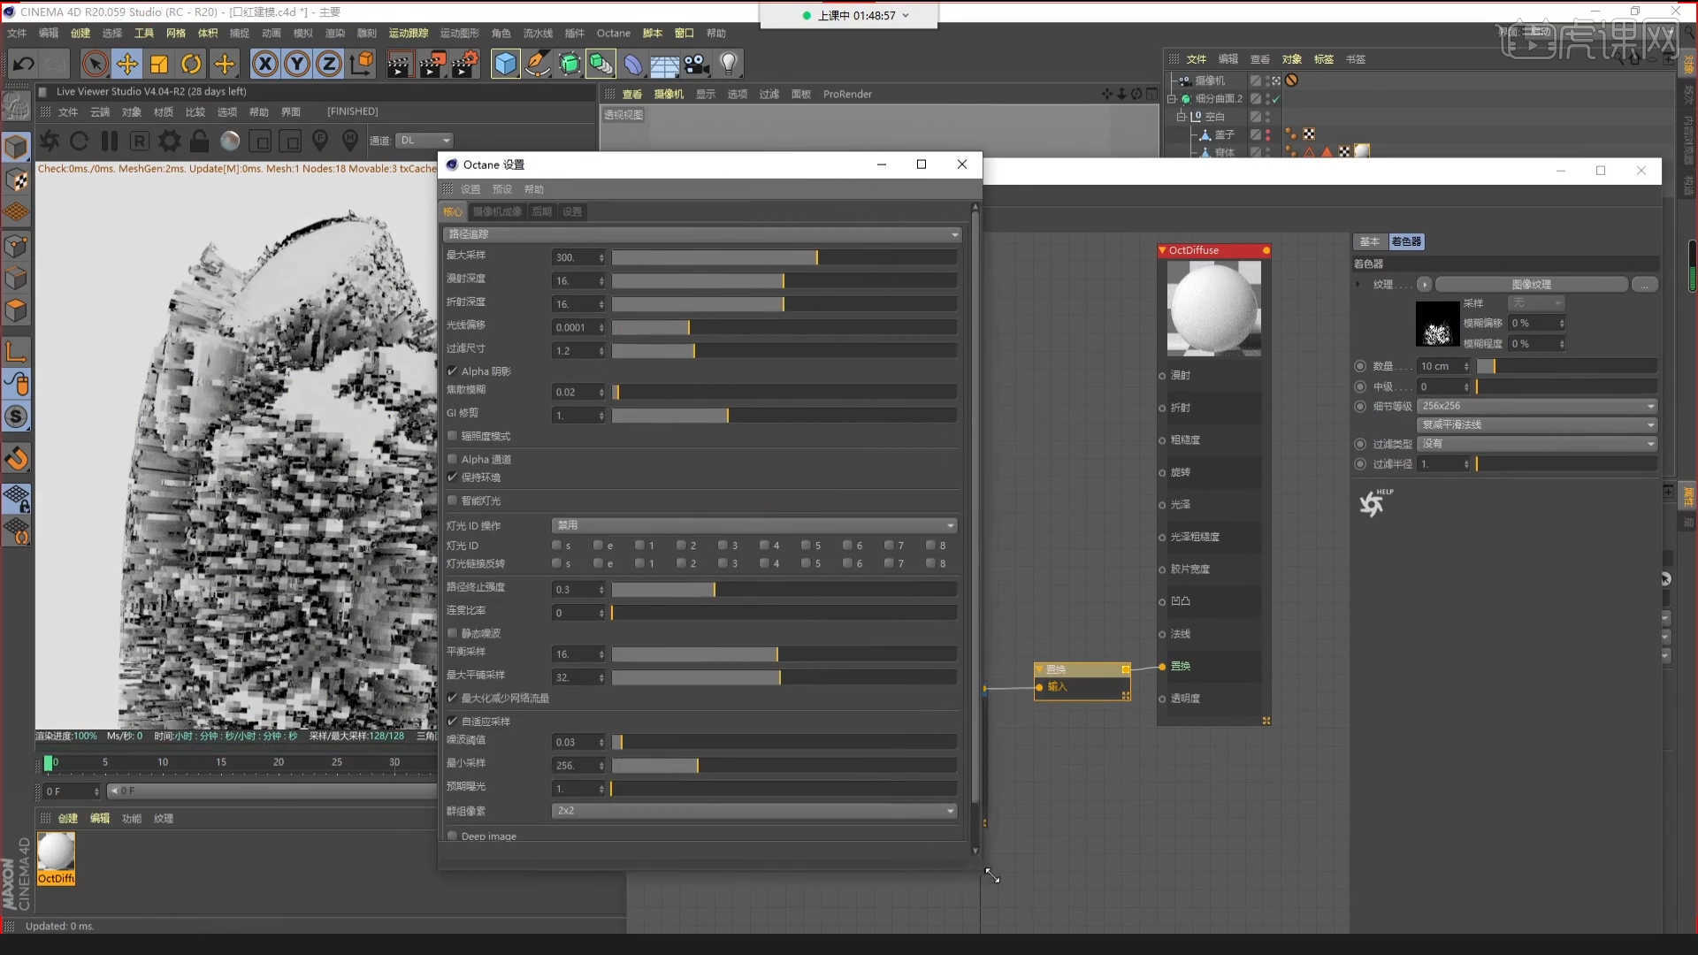Toggle 最大化减少网络流量 checkbox
This screenshot has height=955, width=1698.
tap(453, 698)
